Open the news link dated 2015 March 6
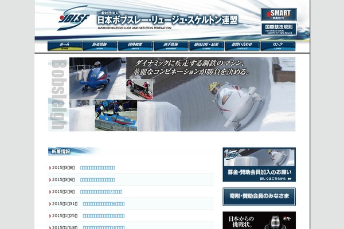Screen dimensions: 344x229 pos(97,180)
